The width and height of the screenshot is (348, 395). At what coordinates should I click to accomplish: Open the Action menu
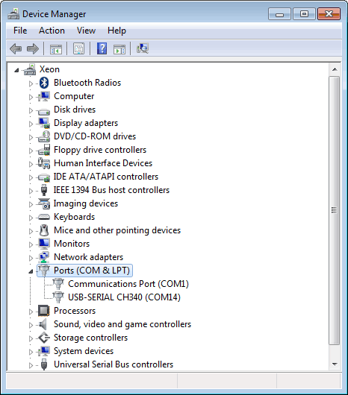click(x=52, y=31)
